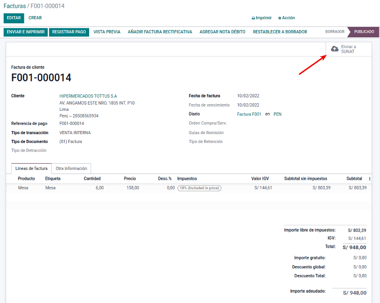This screenshot has height=303, width=380.
Task: Select the Líneas de factura tab
Action: coord(32,168)
